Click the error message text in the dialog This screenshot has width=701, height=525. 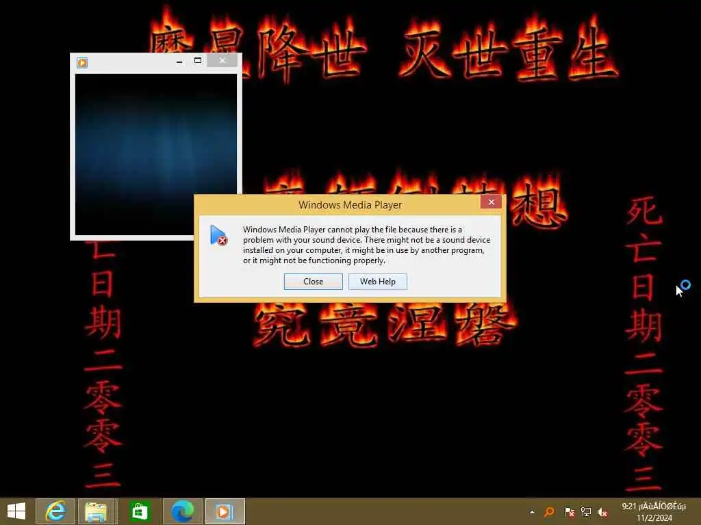click(367, 245)
